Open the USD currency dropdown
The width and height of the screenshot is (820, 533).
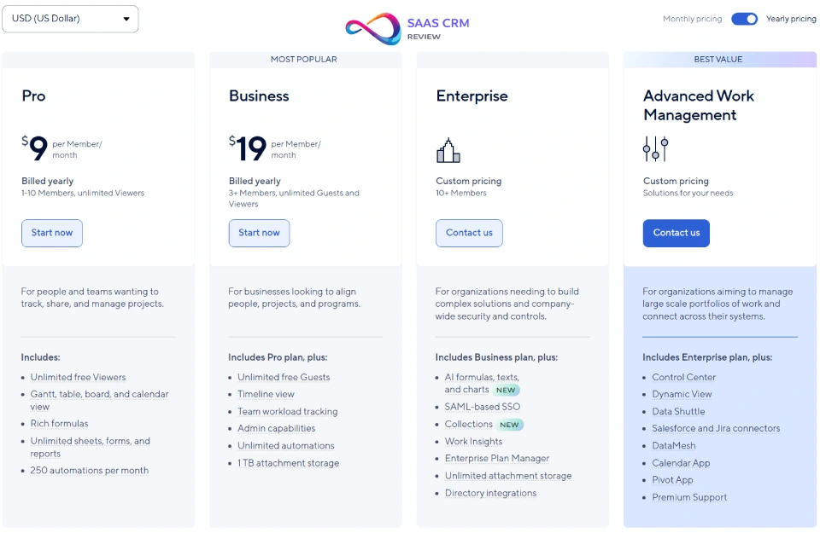(70, 19)
